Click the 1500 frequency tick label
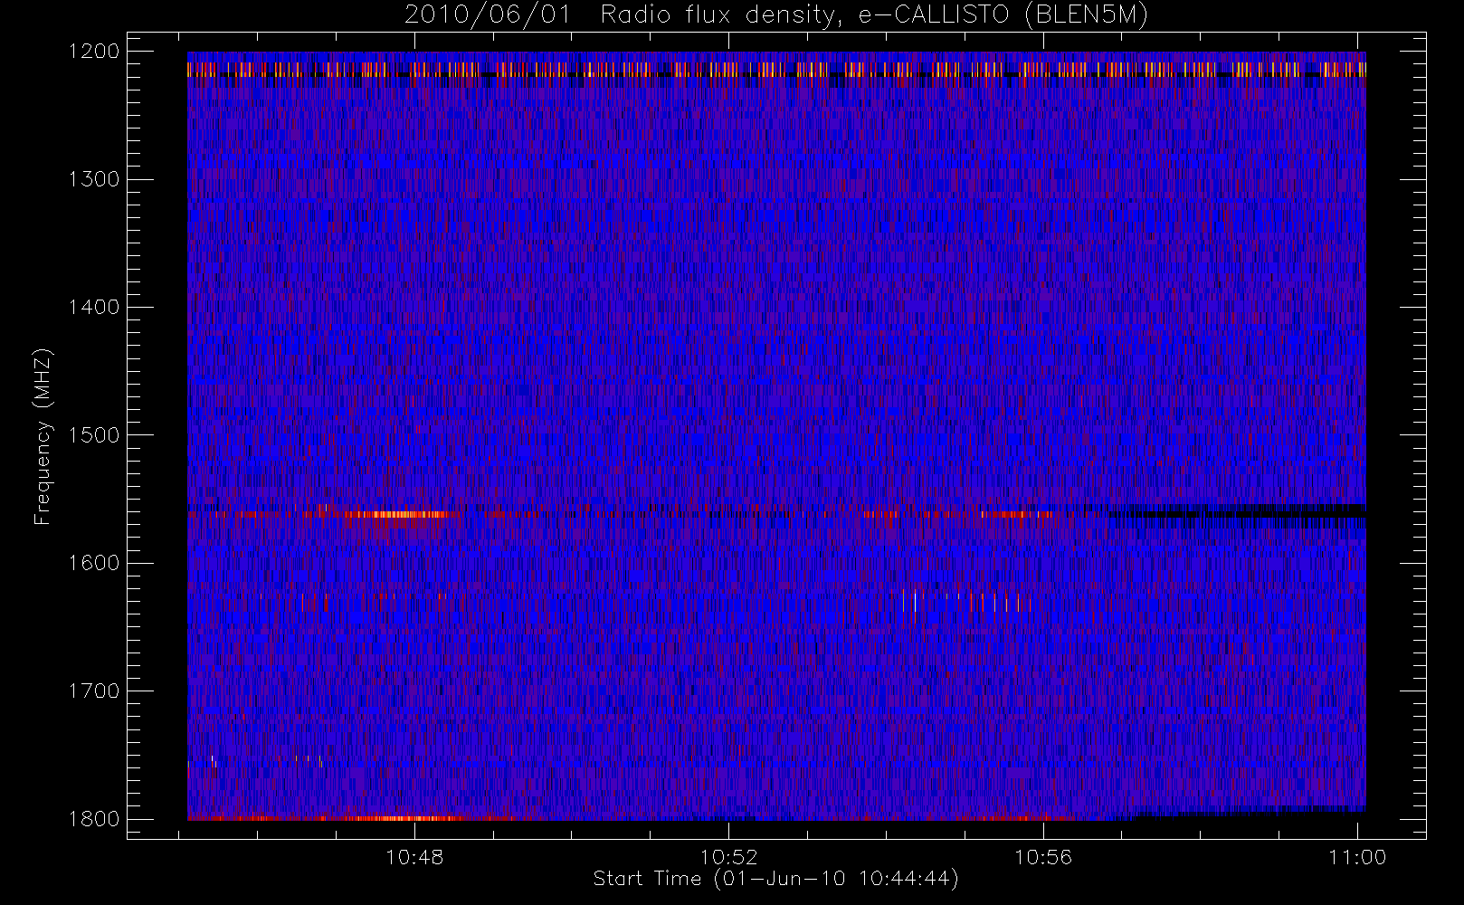This screenshot has width=1464, height=905. coord(94,435)
